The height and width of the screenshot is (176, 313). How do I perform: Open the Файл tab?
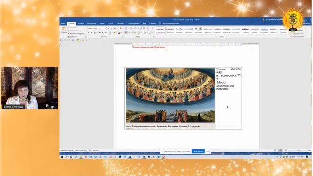click(x=63, y=23)
